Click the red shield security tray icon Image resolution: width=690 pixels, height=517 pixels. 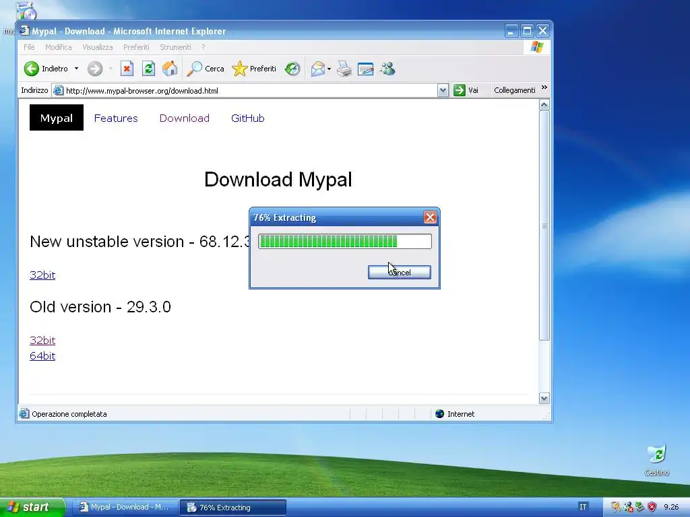point(652,507)
